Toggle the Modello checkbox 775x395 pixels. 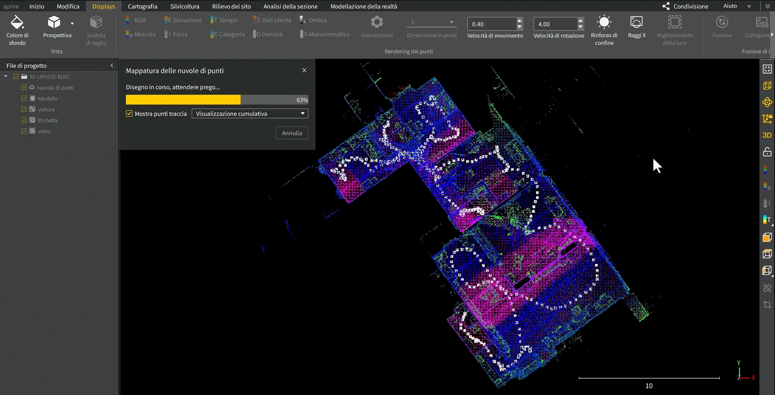coord(24,98)
